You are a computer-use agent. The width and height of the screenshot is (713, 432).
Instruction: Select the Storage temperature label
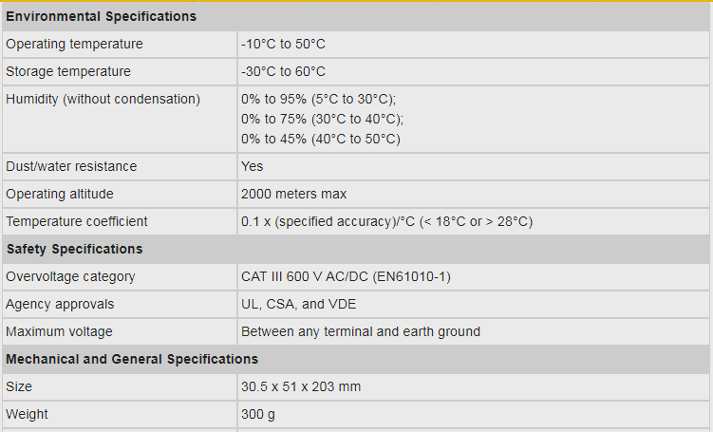coord(68,71)
